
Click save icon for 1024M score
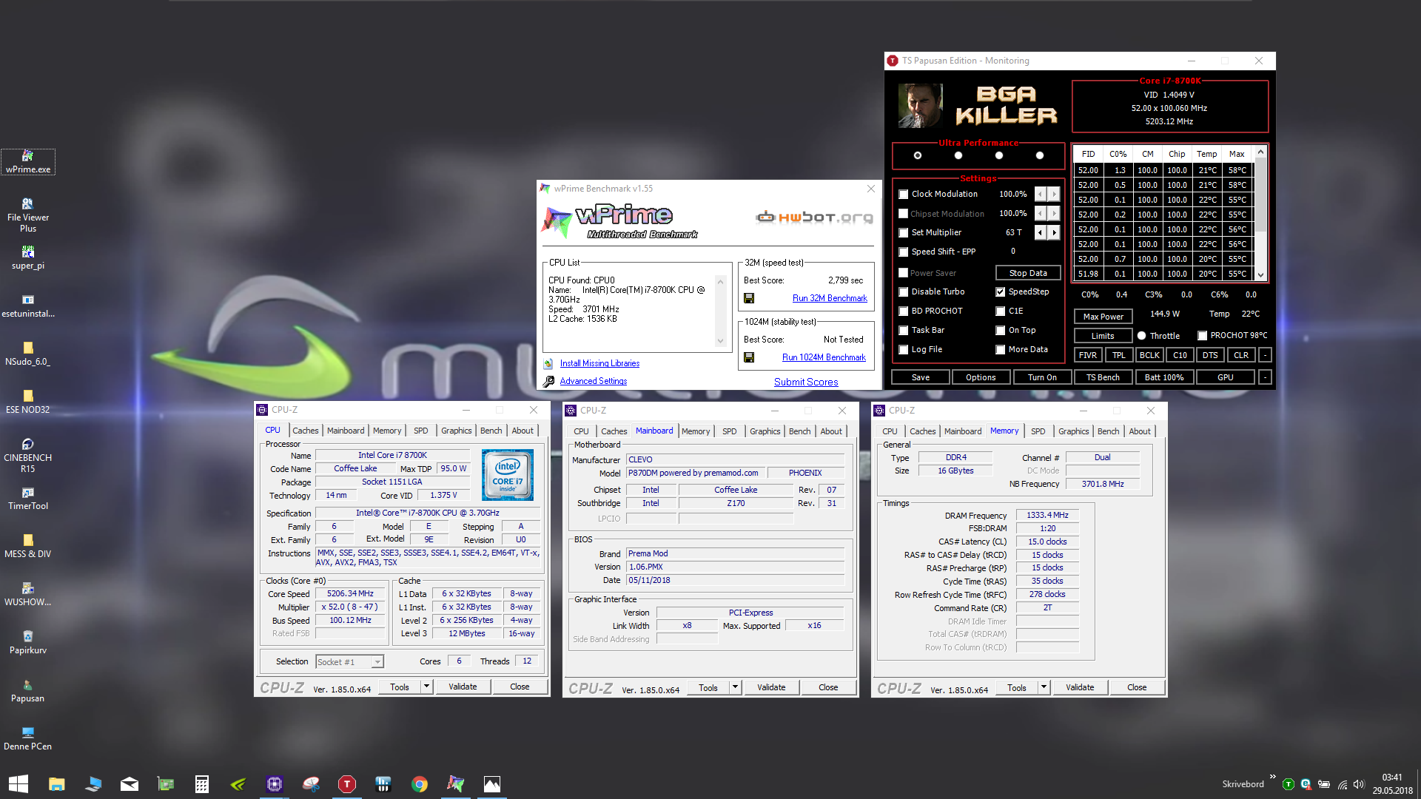(749, 357)
